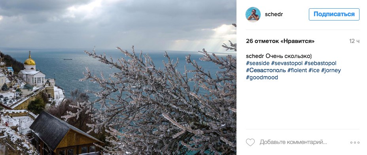Open the #goodmood hashtag

262,77
